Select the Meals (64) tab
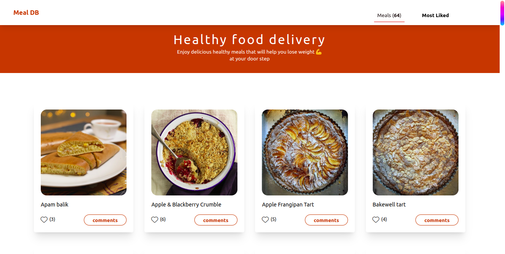Image resolution: width=505 pixels, height=254 pixels. [389, 15]
